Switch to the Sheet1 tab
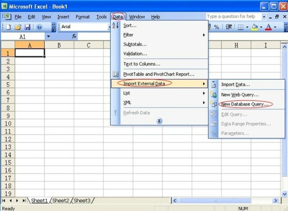Screen dimensions: 288x211 point(39,201)
